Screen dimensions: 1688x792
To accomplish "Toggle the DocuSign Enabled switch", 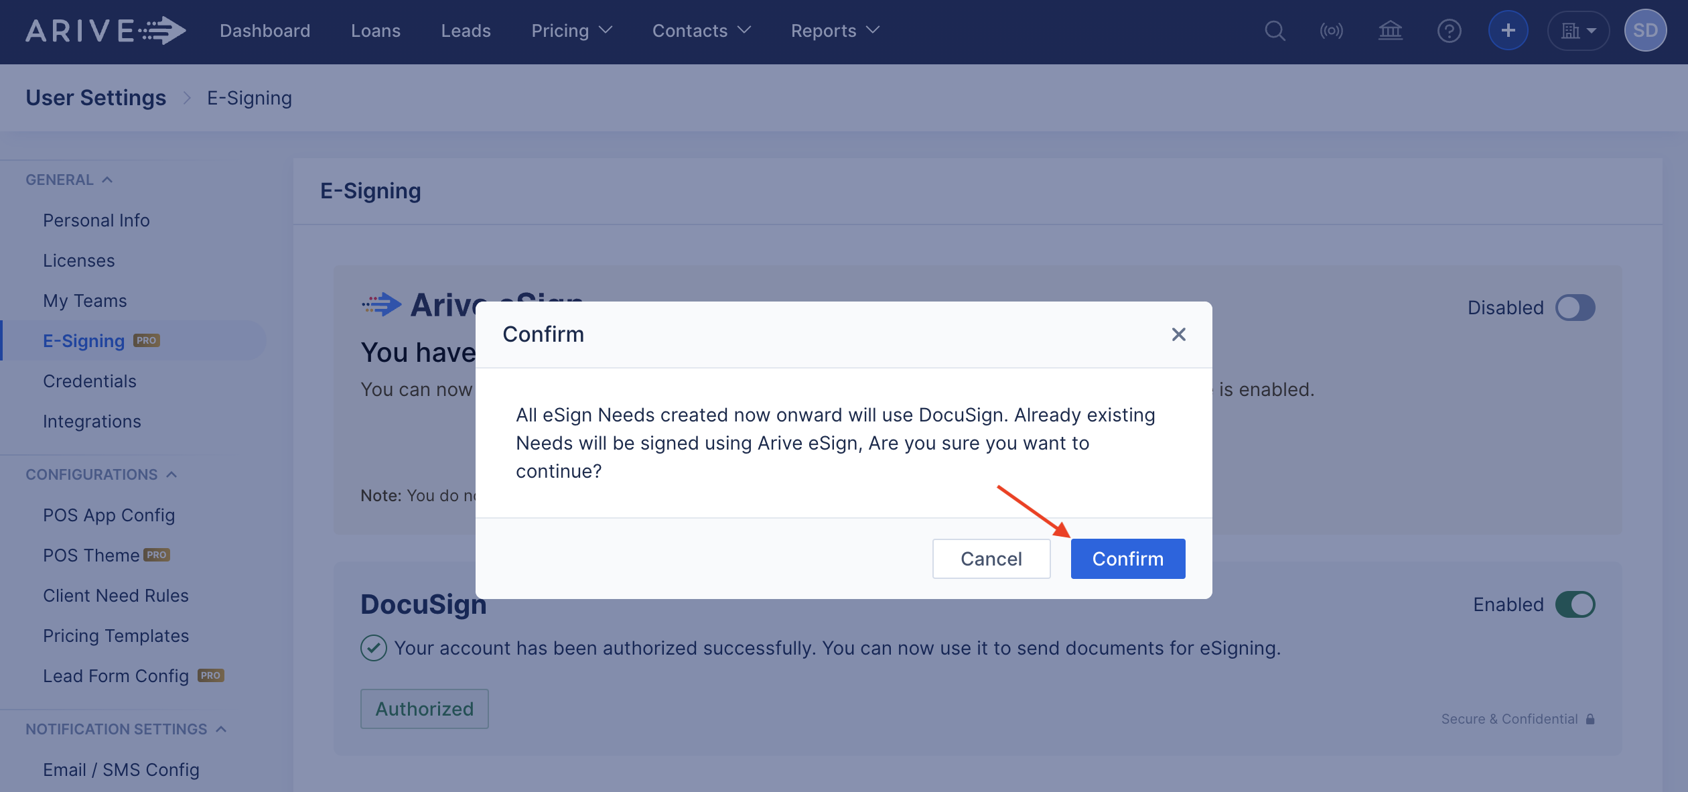I will (1575, 604).
